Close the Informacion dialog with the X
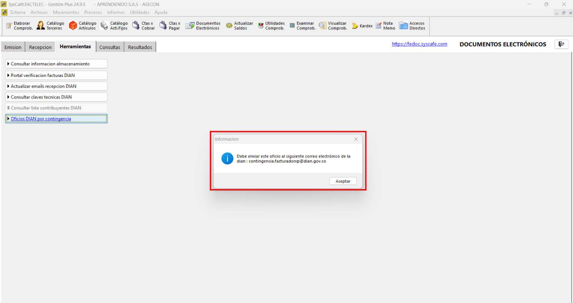 pyautogui.click(x=356, y=139)
